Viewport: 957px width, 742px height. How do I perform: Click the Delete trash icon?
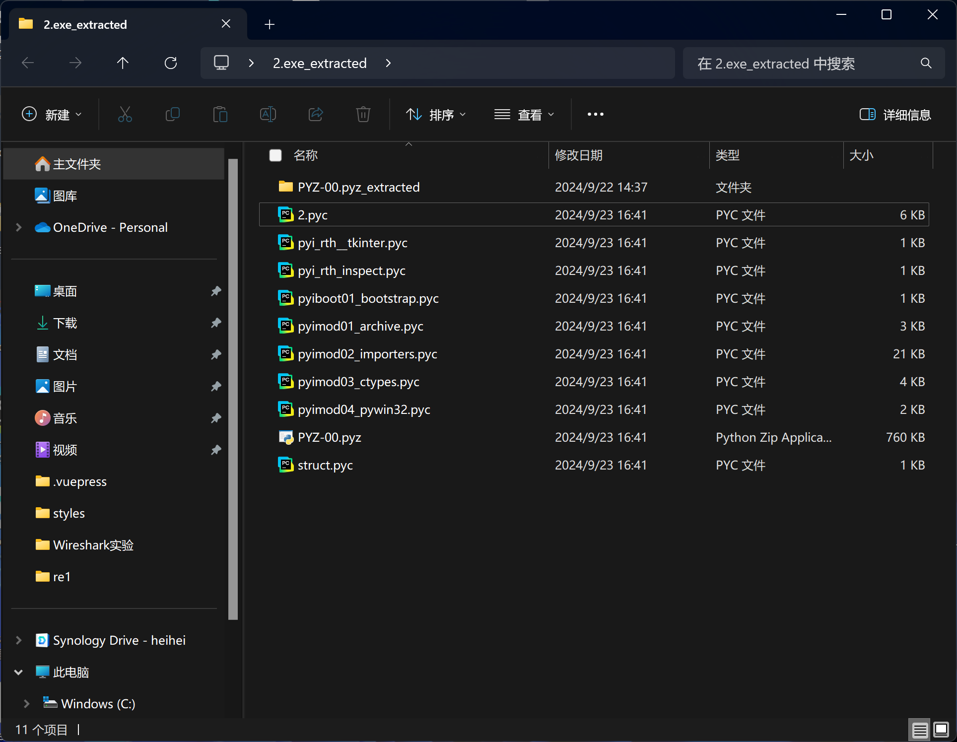pos(363,115)
